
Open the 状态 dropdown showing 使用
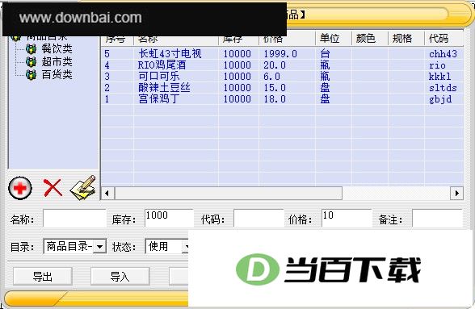point(167,246)
